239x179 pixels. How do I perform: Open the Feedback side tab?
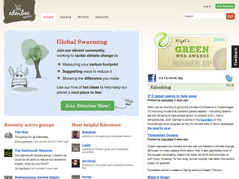coord(235,56)
